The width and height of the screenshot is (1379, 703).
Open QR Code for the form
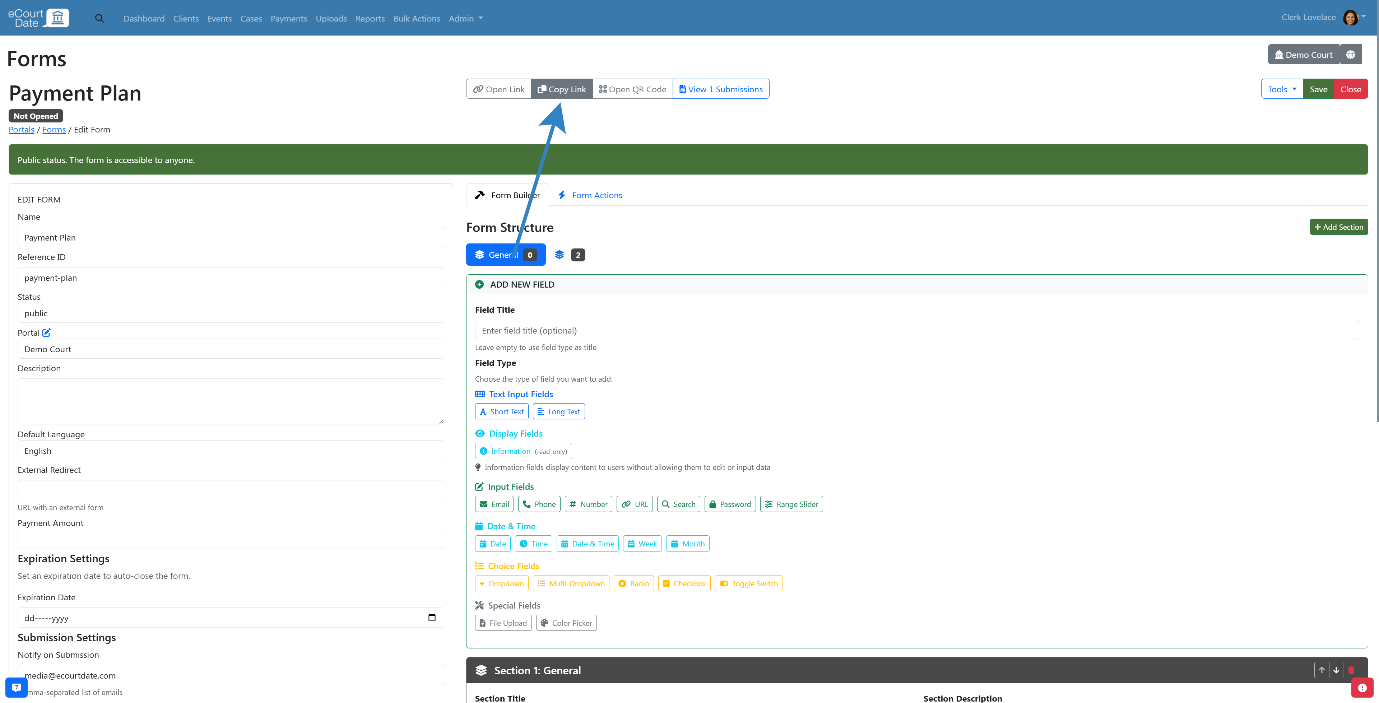point(633,89)
